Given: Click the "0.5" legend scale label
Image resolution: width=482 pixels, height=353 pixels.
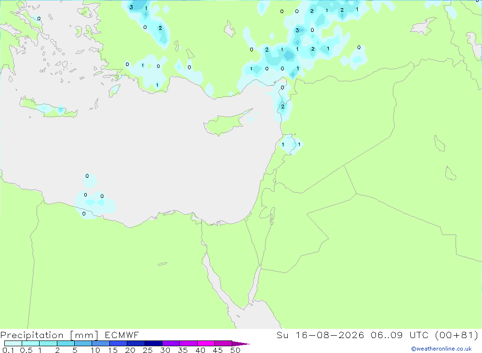Looking at the screenshot, I should pyautogui.click(x=26, y=350).
